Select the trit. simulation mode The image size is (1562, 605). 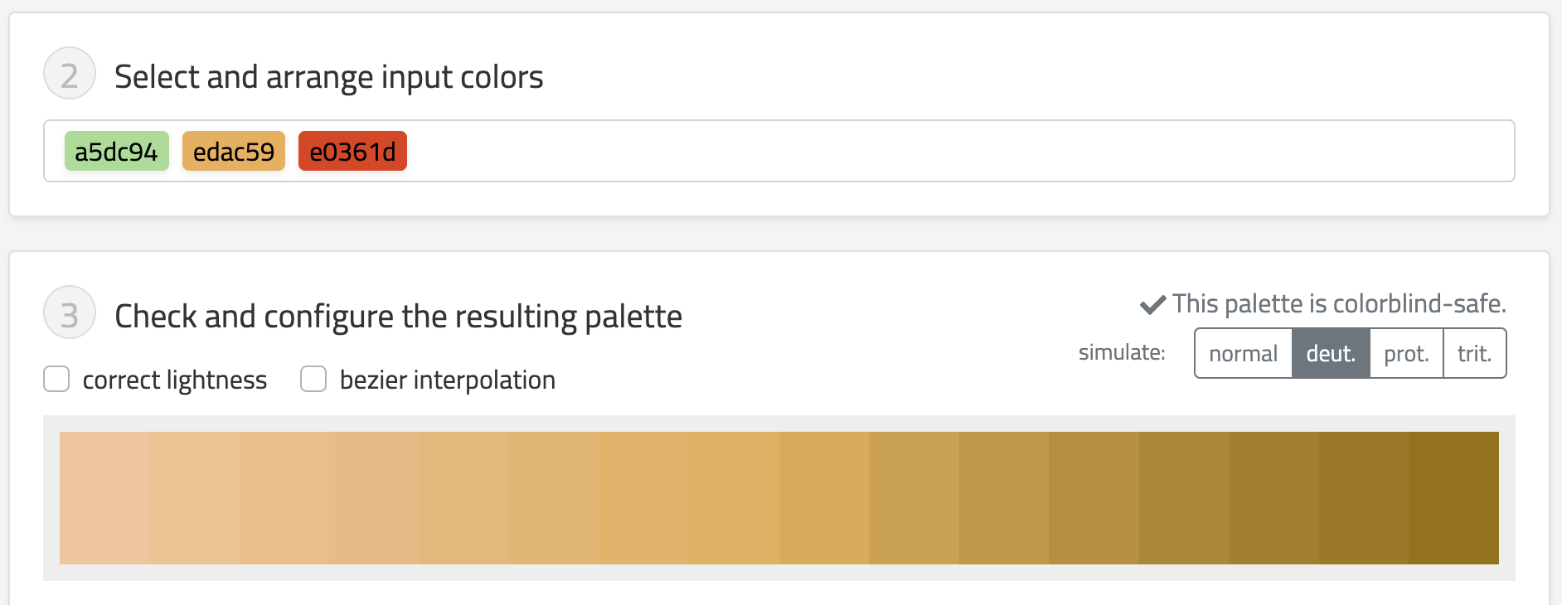point(1474,354)
